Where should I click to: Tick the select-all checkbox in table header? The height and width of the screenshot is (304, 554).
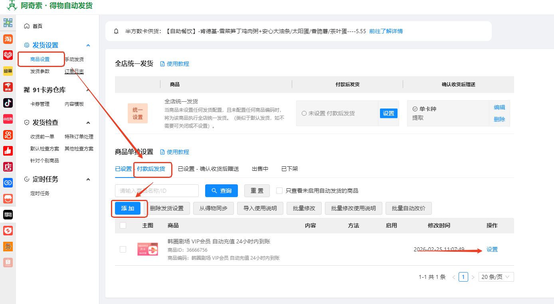123,225
